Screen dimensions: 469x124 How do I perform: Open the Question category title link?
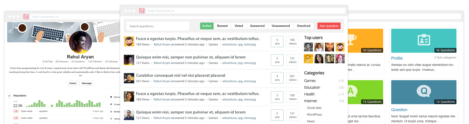tap(399, 110)
